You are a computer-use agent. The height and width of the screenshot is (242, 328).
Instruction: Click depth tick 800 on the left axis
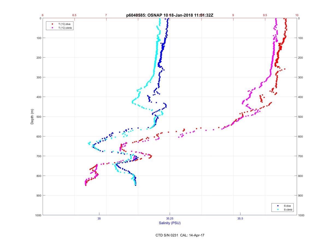tap(39, 176)
